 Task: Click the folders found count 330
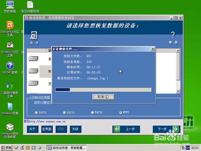tap(89, 62)
